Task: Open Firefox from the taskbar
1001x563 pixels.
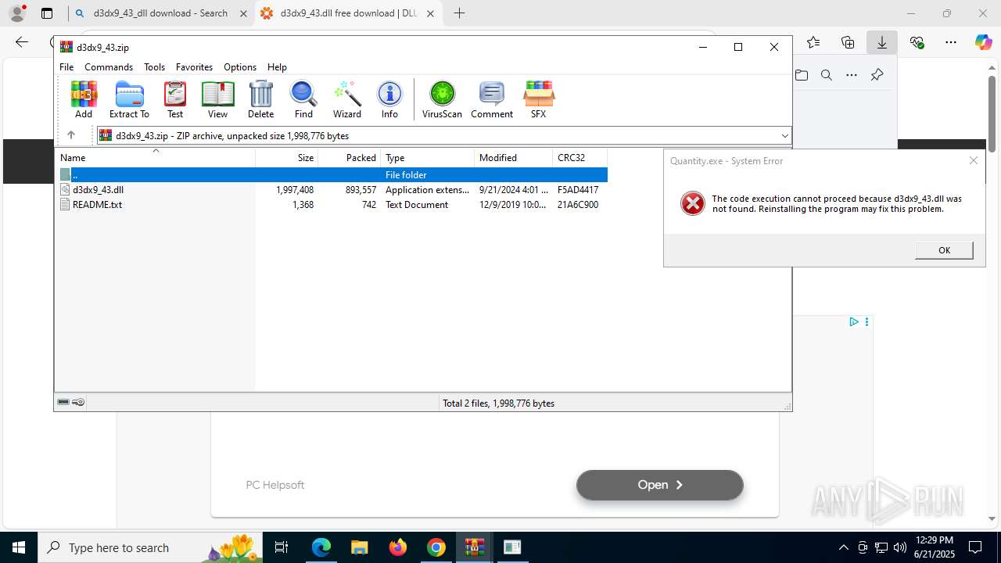Action: [398, 547]
